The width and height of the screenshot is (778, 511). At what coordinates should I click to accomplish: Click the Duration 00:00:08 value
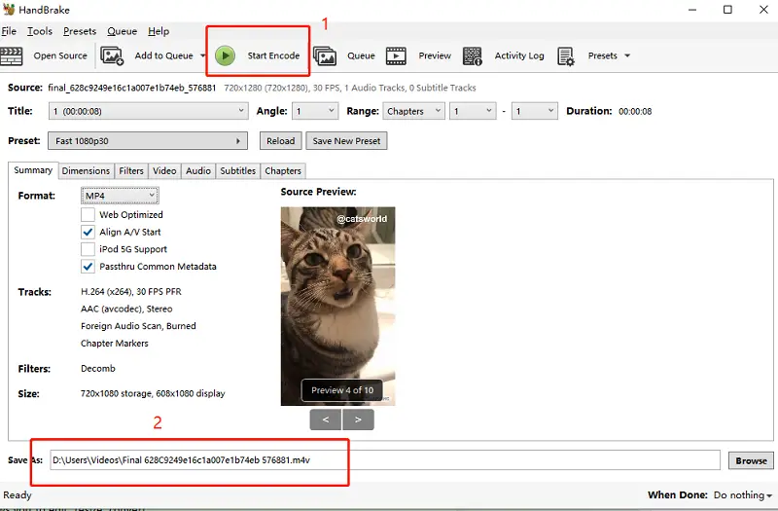[635, 111]
